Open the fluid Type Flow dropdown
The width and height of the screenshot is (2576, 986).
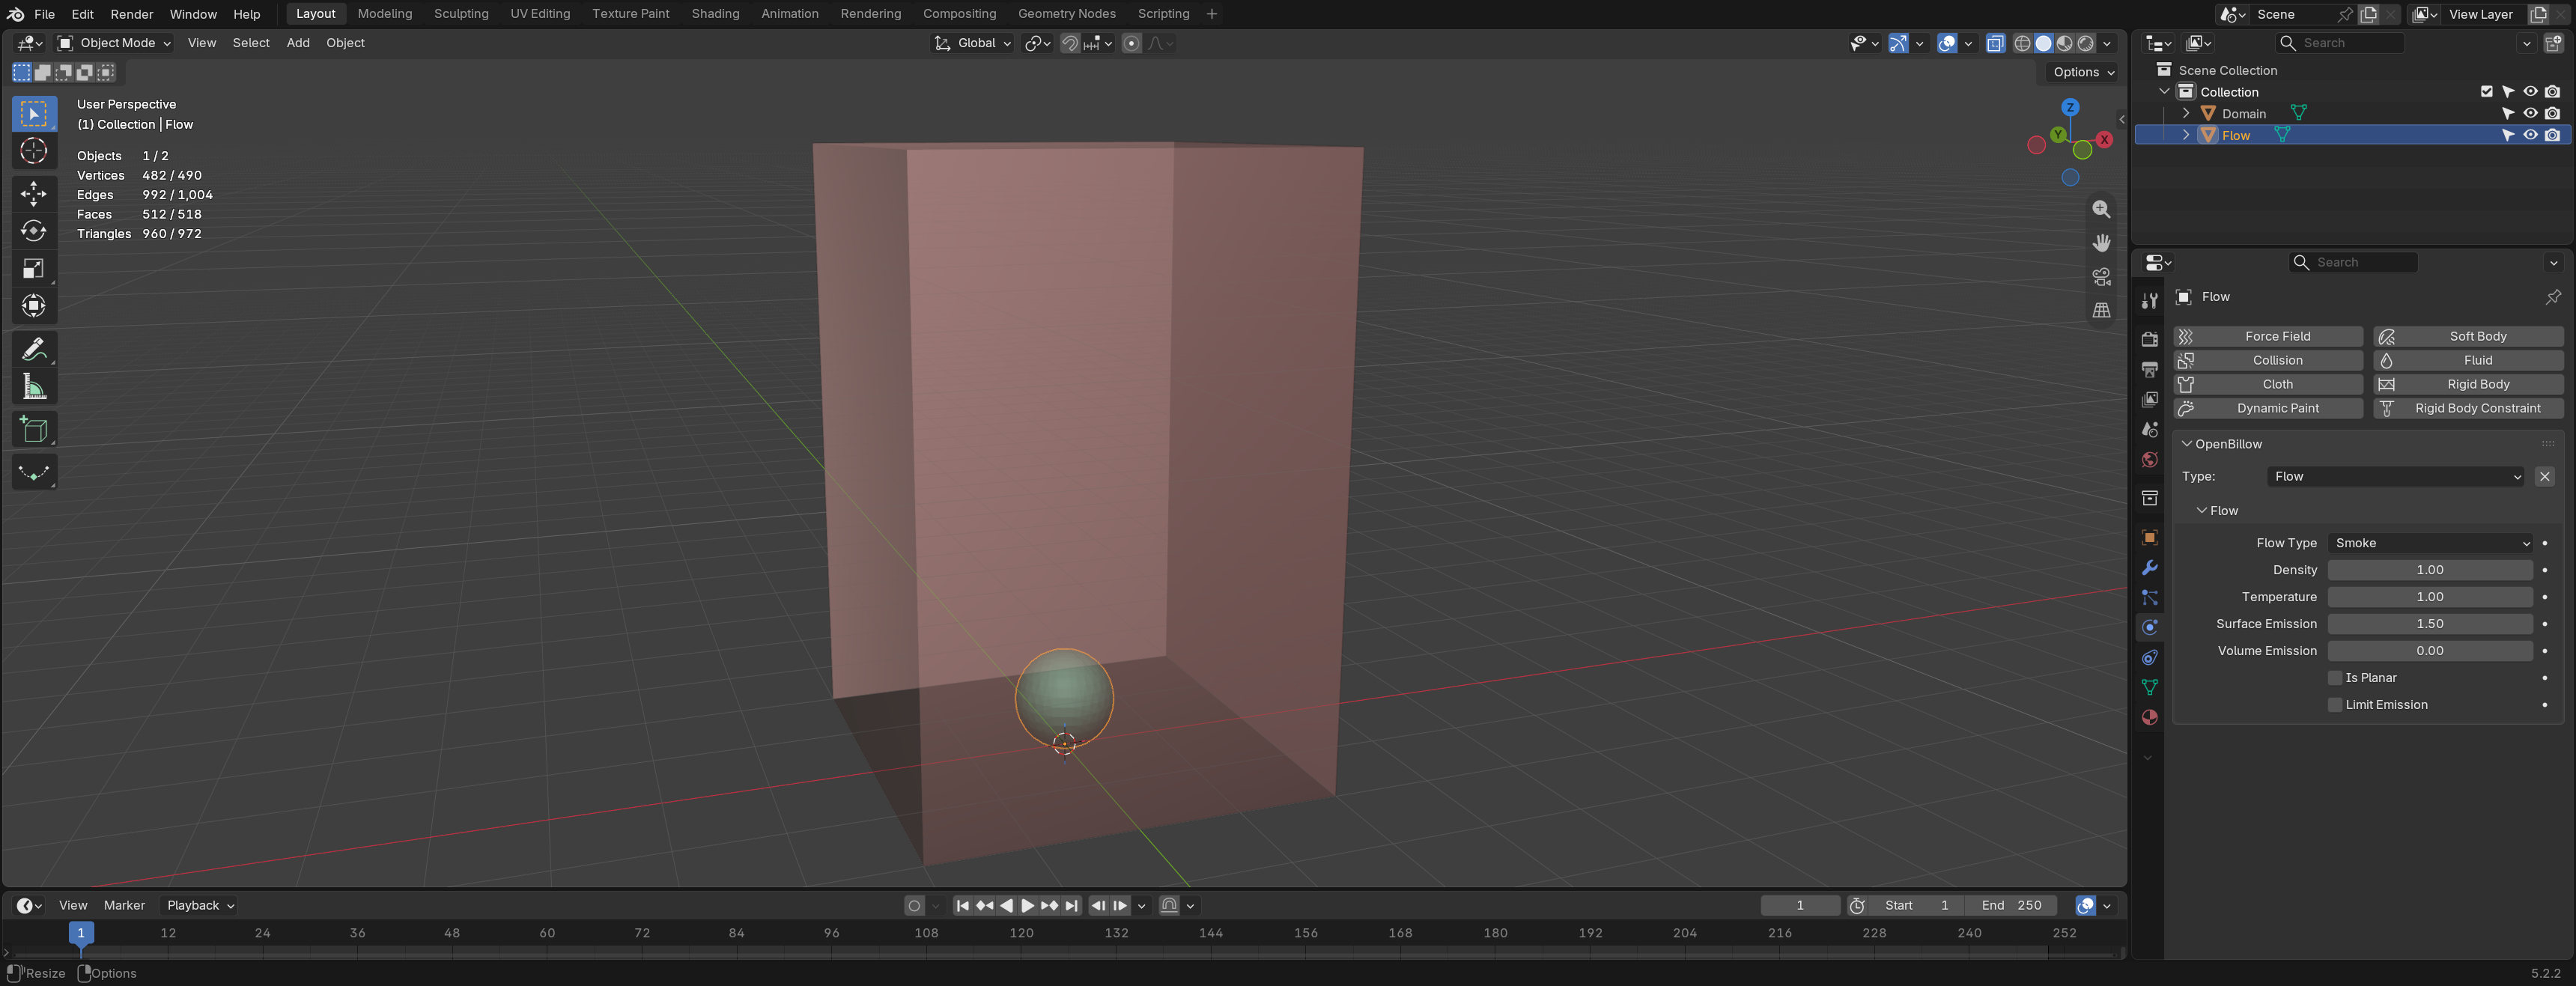[x=2395, y=476]
